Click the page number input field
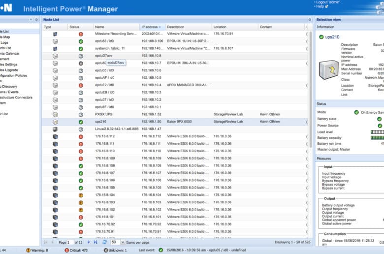This screenshot has width=384, height=254. [x=70, y=242]
